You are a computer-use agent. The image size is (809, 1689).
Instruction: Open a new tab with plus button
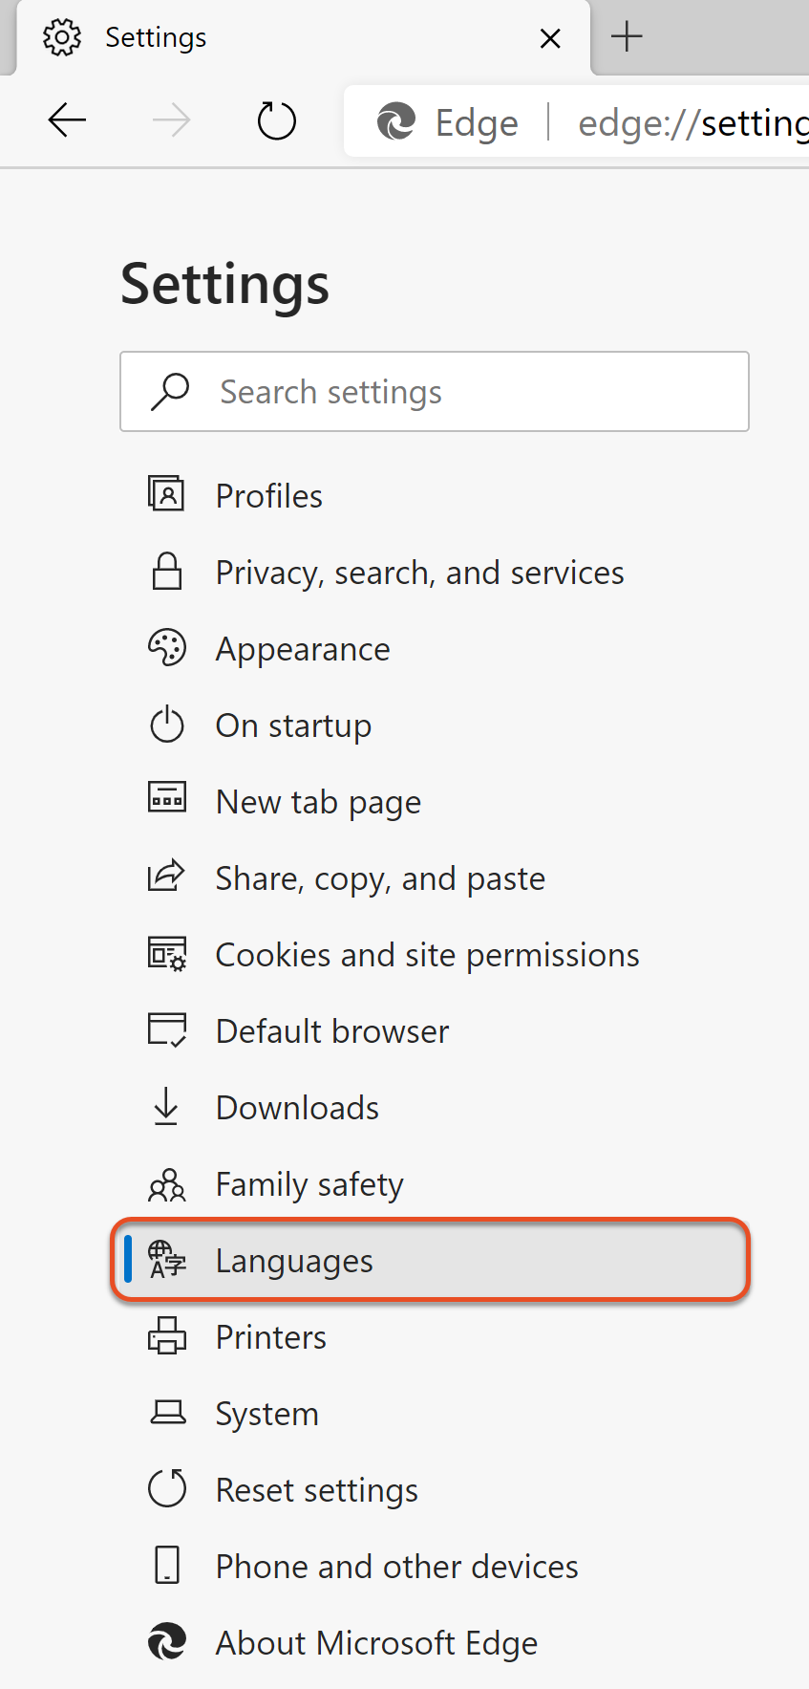627,37
